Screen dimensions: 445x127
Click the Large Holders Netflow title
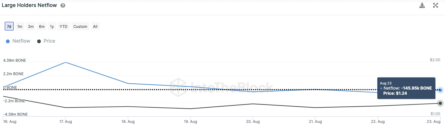click(29, 5)
